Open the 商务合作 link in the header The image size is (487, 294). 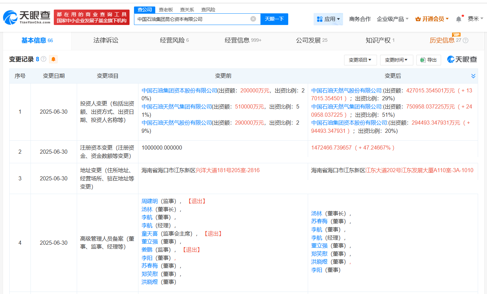(x=360, y=19)
